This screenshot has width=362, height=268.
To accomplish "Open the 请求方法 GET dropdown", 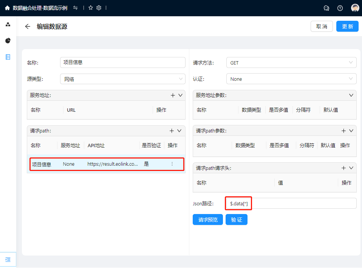I will 291,63.
